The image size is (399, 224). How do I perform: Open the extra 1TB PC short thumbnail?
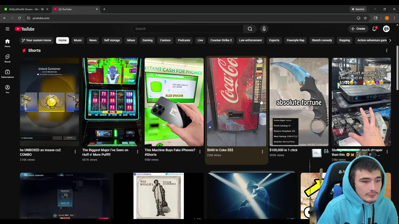[x=361, y=102]
